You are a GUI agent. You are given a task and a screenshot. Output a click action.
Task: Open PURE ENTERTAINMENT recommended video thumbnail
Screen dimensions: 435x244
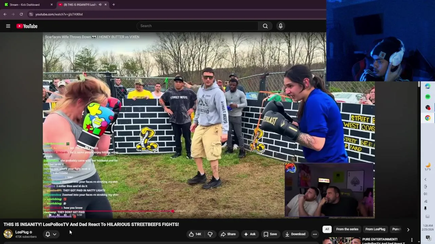point(341,240)
